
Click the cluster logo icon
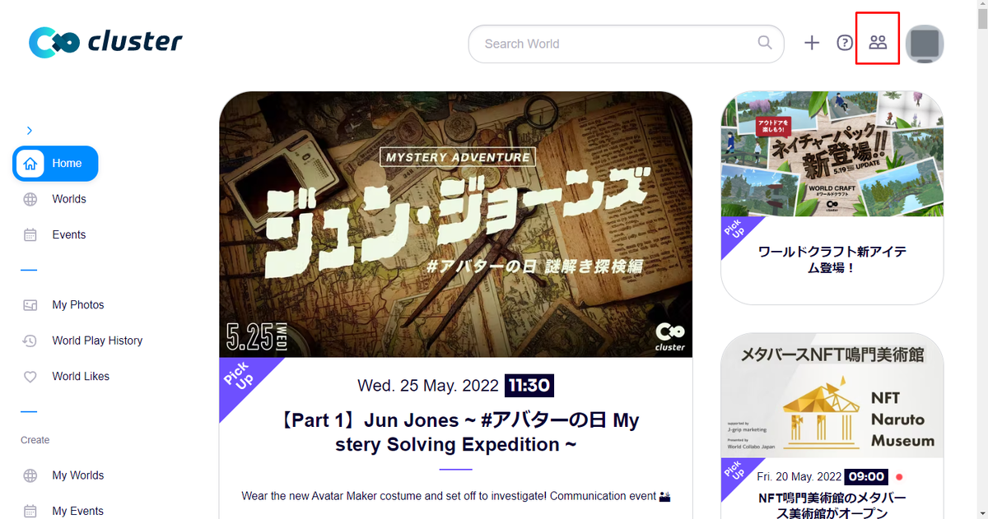(x=54, y=43)
